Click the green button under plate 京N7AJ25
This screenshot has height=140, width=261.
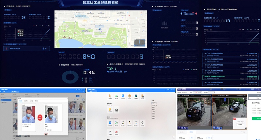pyautogui.click(x=256, y=118)
